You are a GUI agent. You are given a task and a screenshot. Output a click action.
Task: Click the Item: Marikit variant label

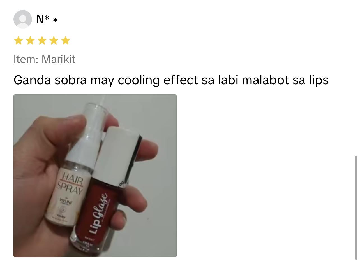coord(44,59)
